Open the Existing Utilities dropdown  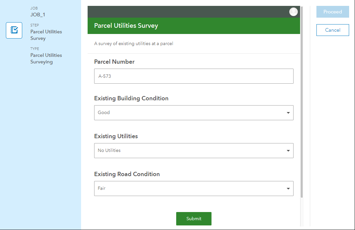(194, 150)
